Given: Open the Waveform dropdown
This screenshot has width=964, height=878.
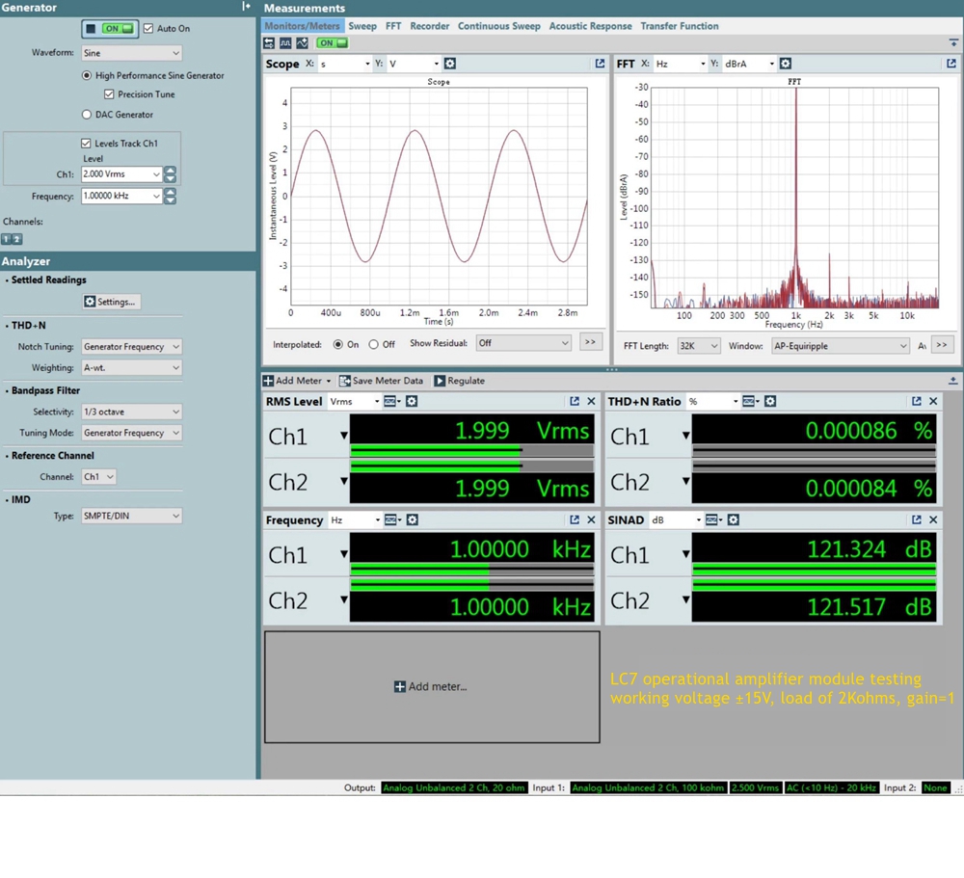Looking at the screenshot, I should 131,53.
